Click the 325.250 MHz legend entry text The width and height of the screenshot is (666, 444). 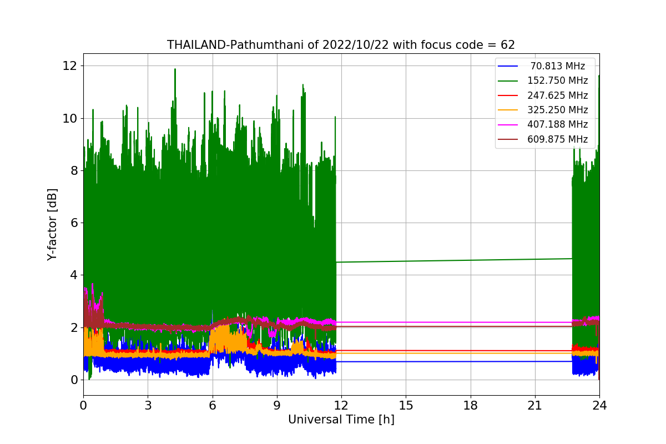pyautogui.click(x=558, y=110)
